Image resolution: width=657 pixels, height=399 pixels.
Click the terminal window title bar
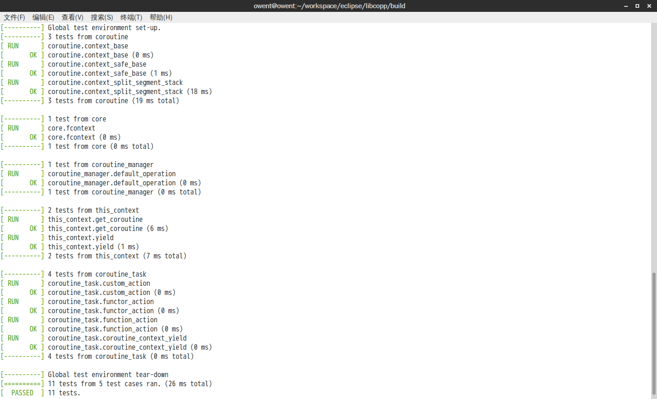click(329, 6)
